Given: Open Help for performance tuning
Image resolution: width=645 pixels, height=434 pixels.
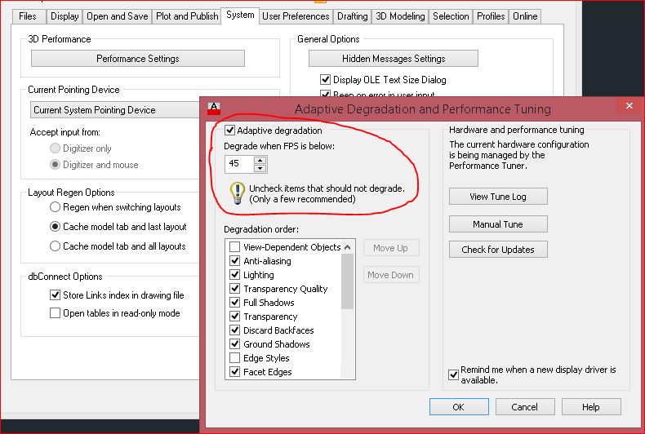Looking at the screenshot, I should click(591, 407).
